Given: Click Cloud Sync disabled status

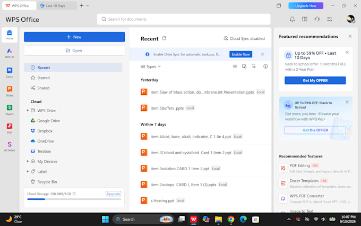Looking at the screenshot, I should pos(244,38).
